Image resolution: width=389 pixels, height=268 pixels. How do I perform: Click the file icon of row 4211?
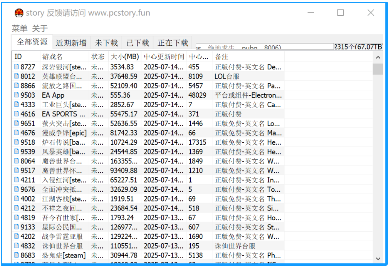point(16,180)
